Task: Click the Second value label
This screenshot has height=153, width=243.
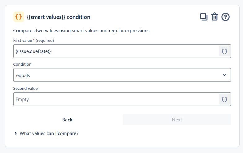Action: (25, 88)
